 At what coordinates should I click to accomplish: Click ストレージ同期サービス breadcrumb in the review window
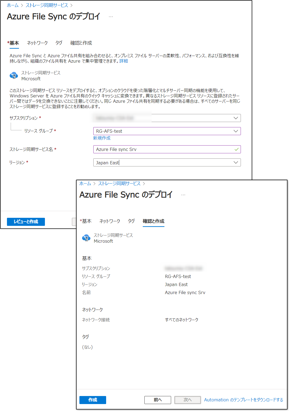tap(119, 184)
